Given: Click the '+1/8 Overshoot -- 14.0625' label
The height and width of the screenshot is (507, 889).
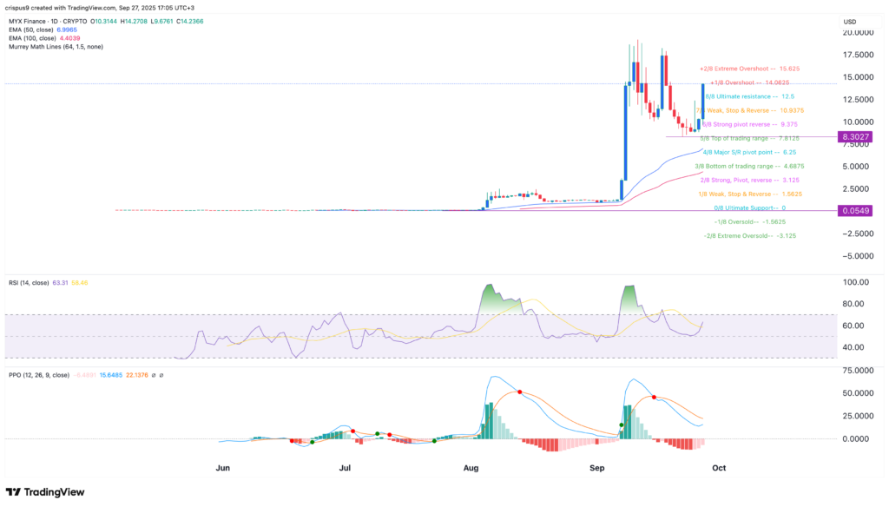Looking at the screenshot, I should pyautogui.click(x=749, y=82).
